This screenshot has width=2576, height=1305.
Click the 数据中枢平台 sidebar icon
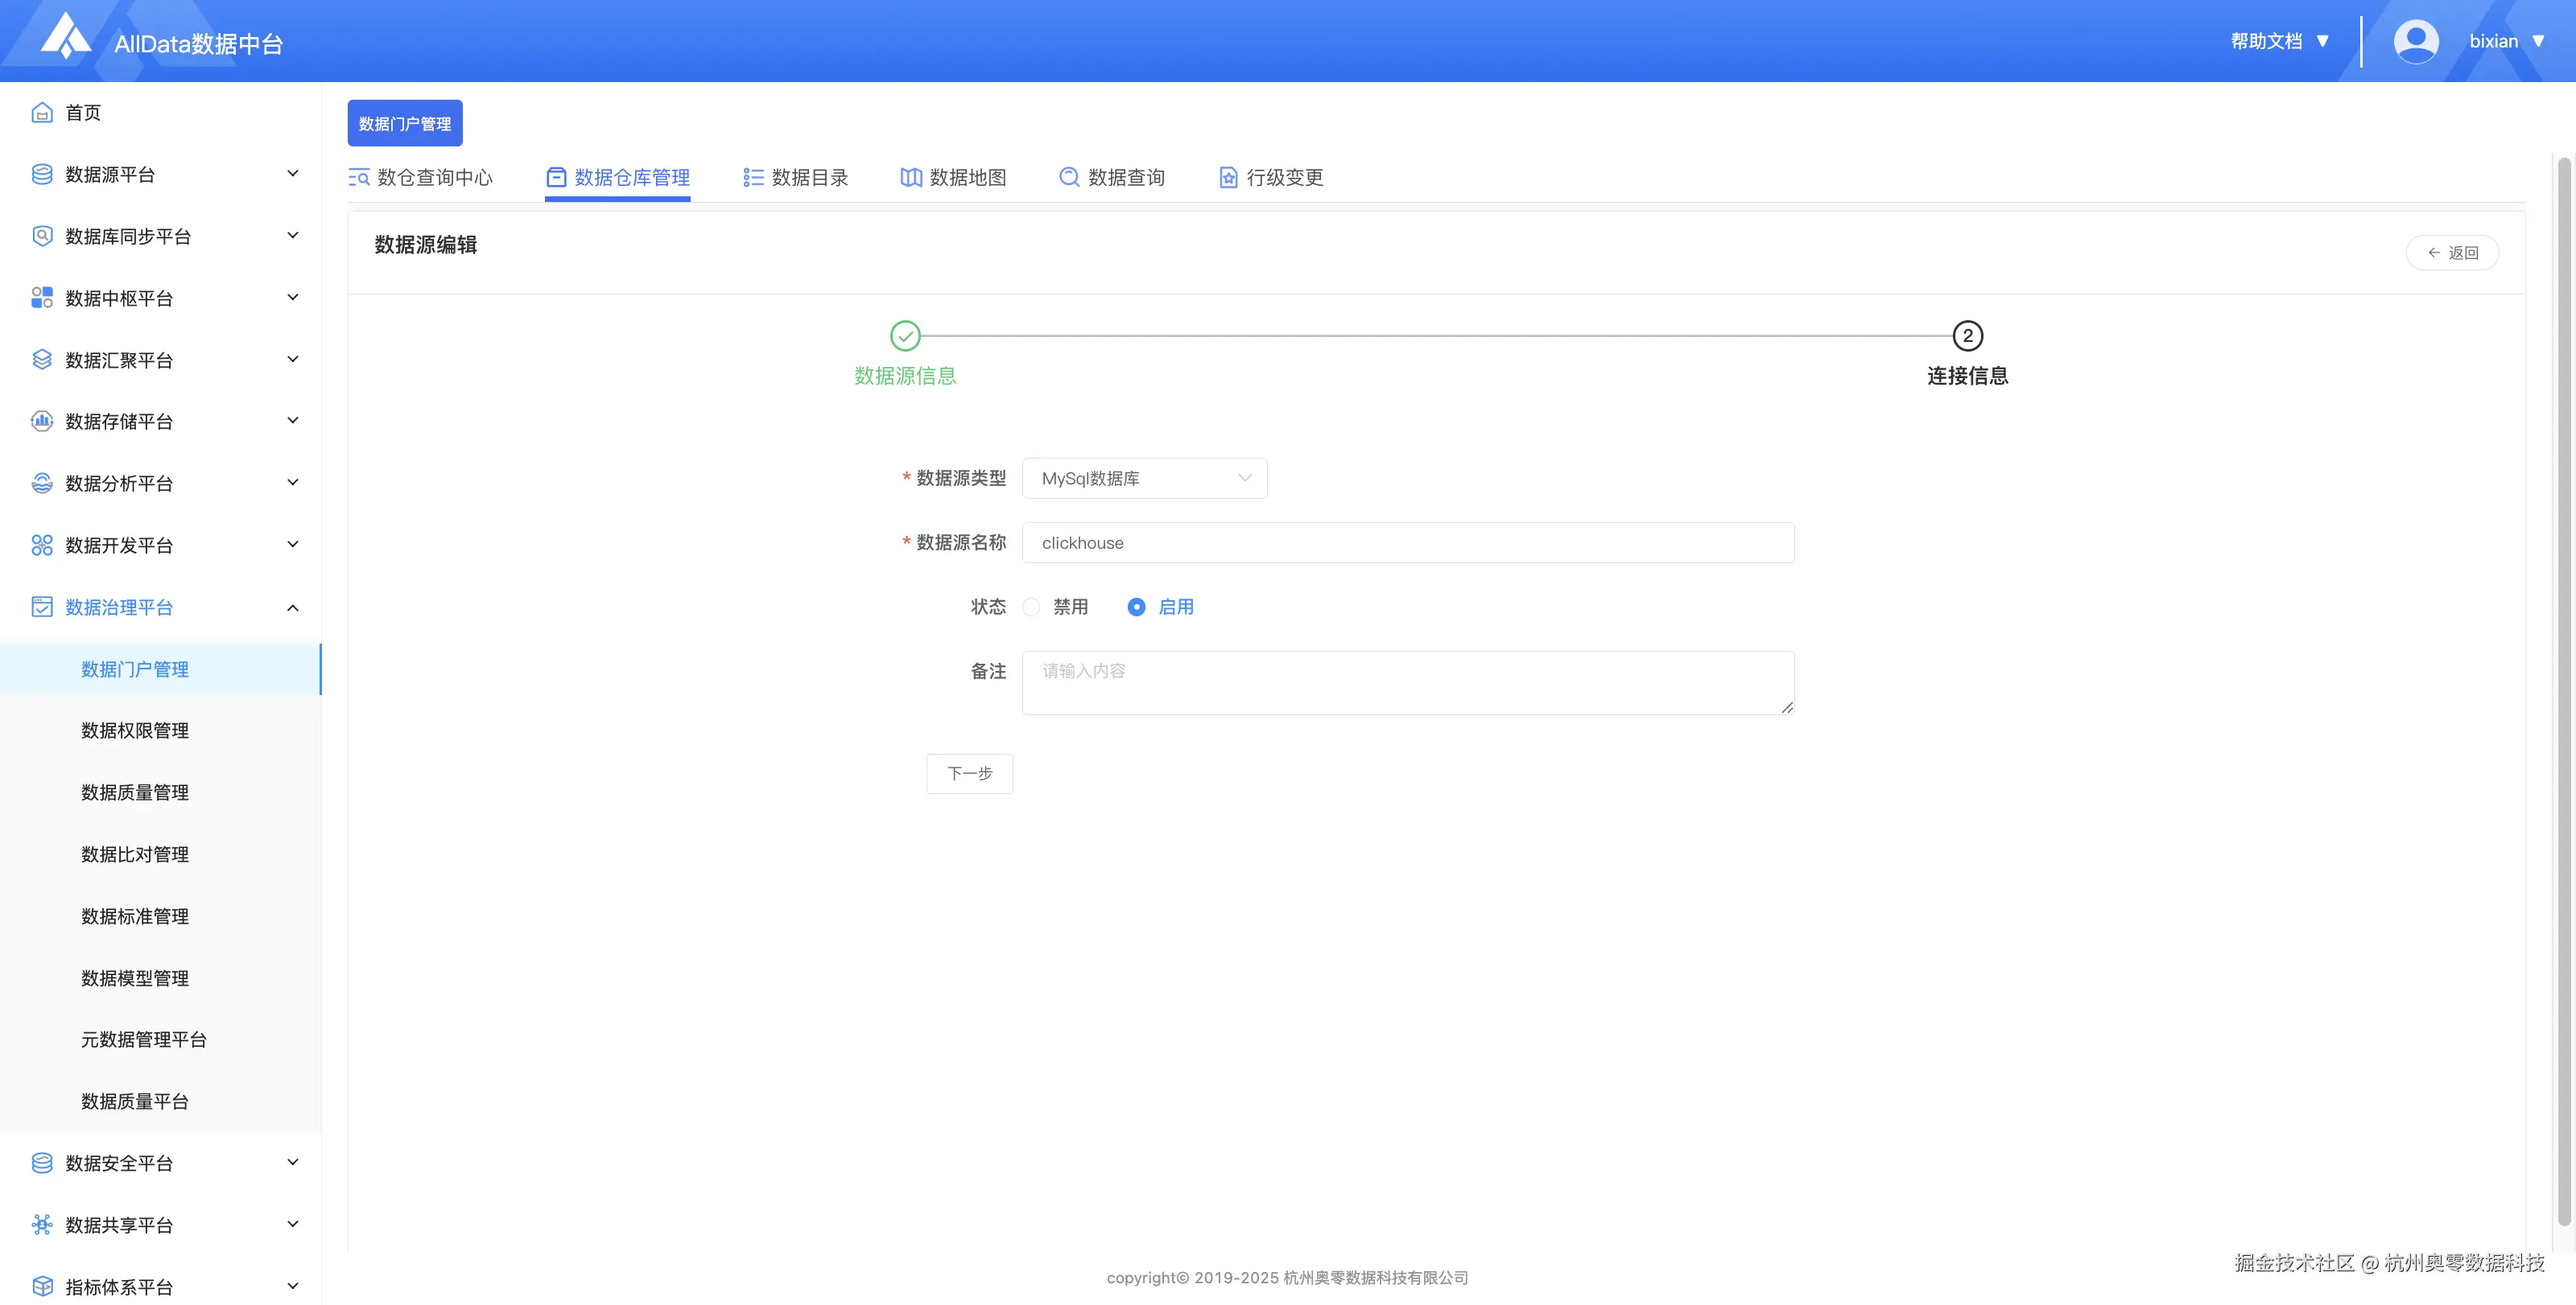pos(42,298)
